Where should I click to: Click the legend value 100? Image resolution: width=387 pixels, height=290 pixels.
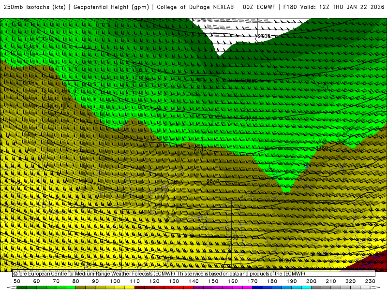(115, 281)
